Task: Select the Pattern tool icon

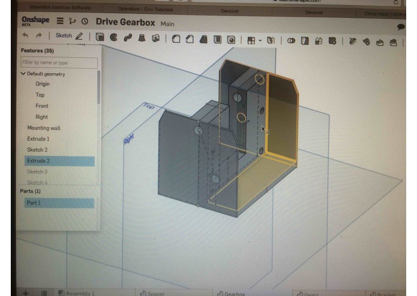Action: 251,40
